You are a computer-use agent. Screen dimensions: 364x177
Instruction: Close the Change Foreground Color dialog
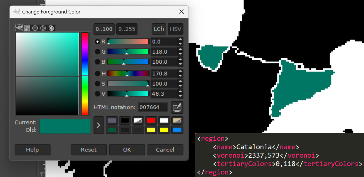click(181, 12)
